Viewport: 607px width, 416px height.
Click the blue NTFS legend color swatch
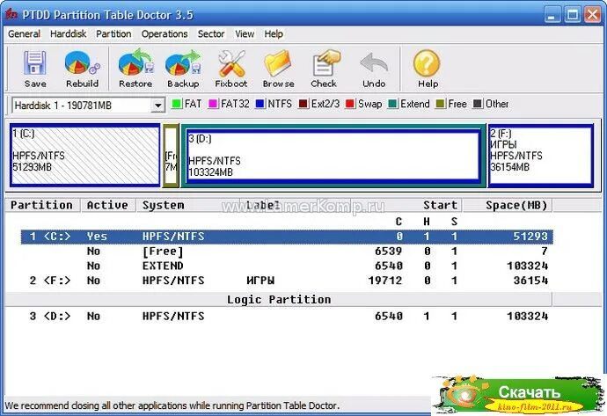(x=260, y=105)
